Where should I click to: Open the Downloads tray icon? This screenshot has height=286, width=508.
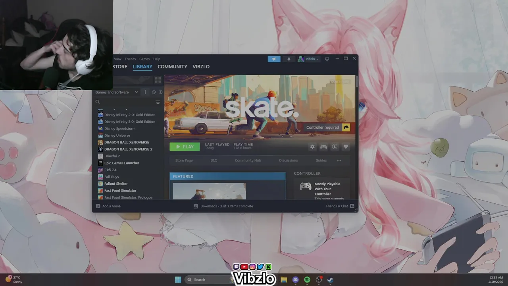[196, 206]
